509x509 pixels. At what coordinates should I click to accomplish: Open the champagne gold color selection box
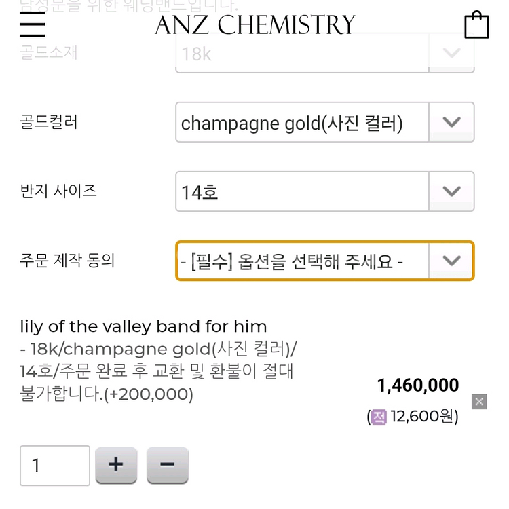pyautogui.click(x=325, y=122)
